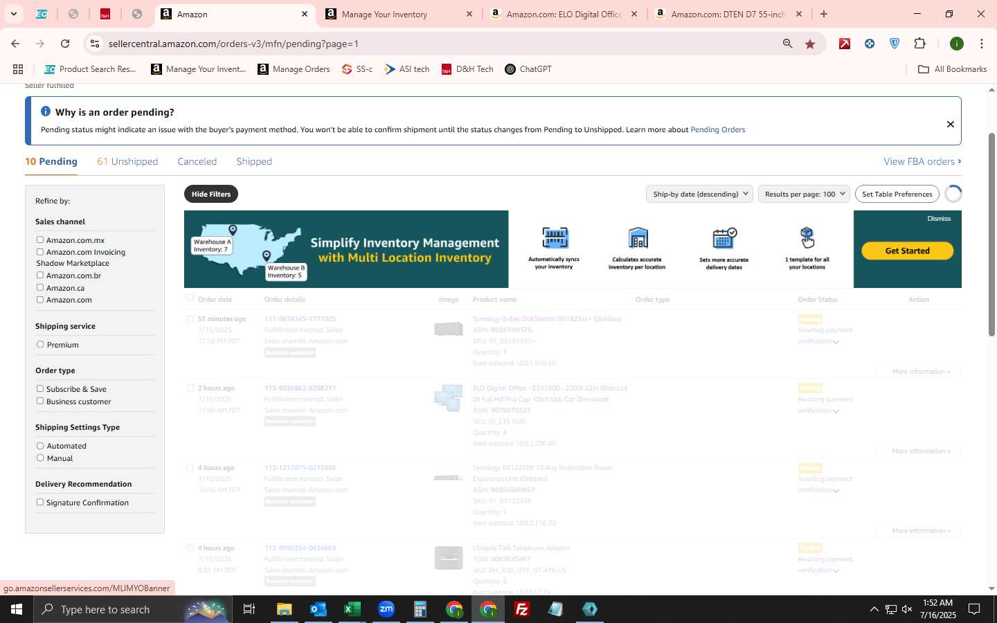Click the site information icon in address bar

click(x=95, y=44)
